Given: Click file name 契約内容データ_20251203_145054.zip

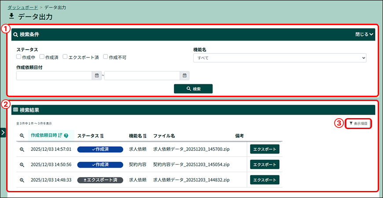Looking at the screenshot, I should coord(191,165).
